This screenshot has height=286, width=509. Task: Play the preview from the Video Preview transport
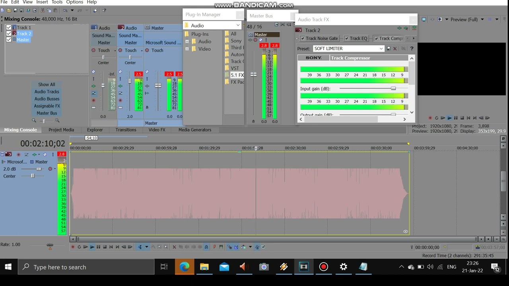449,118
